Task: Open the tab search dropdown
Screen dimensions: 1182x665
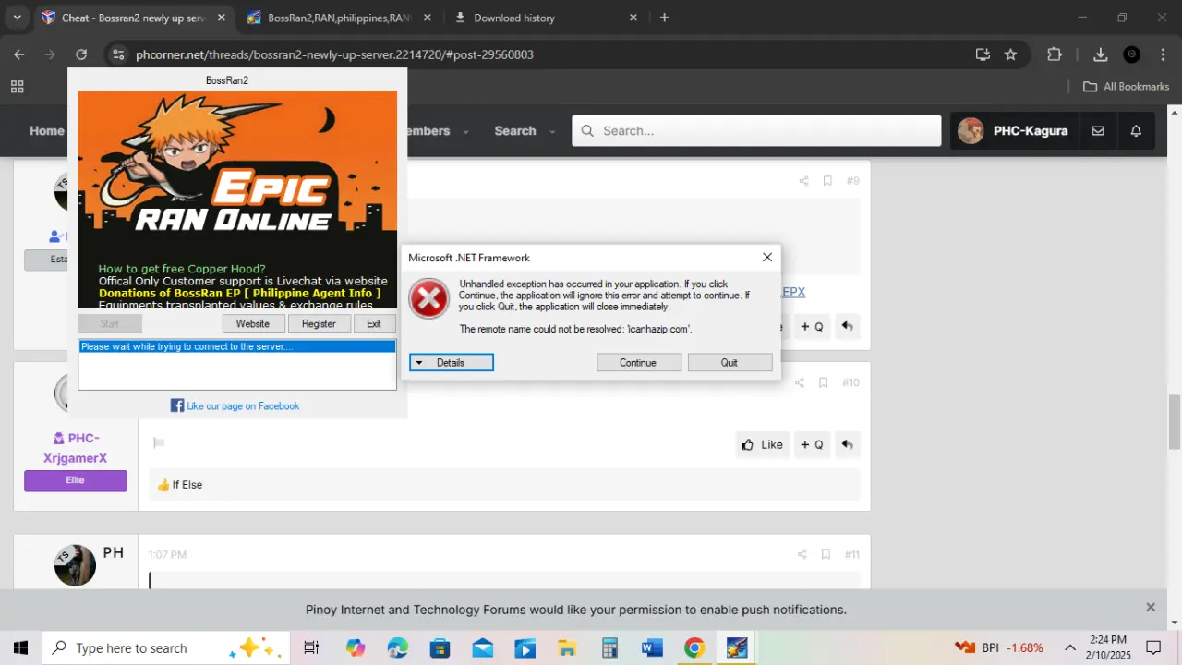Action: (x=17, y=18)
